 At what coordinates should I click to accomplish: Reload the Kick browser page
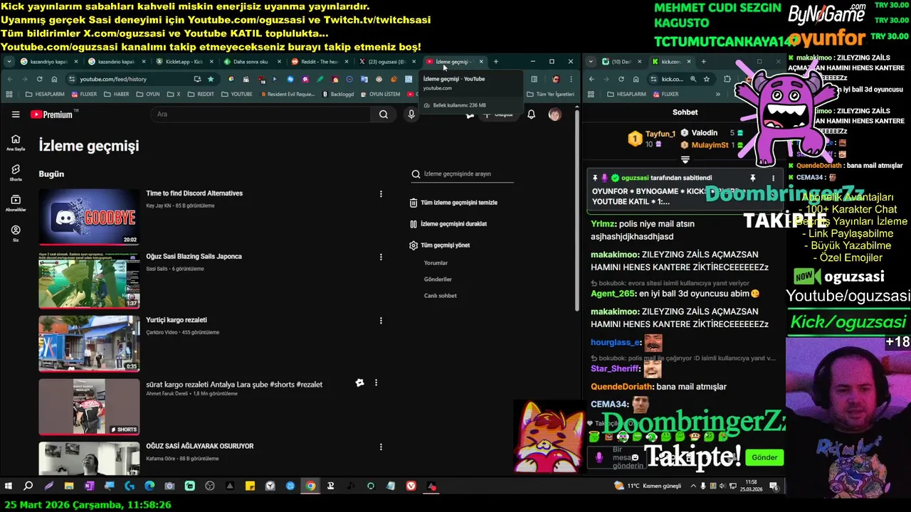pyautogui.click(x=621, y=79)
